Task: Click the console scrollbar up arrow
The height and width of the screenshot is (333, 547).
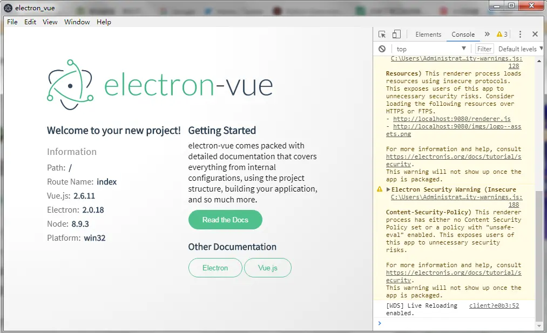Action: 539,61
